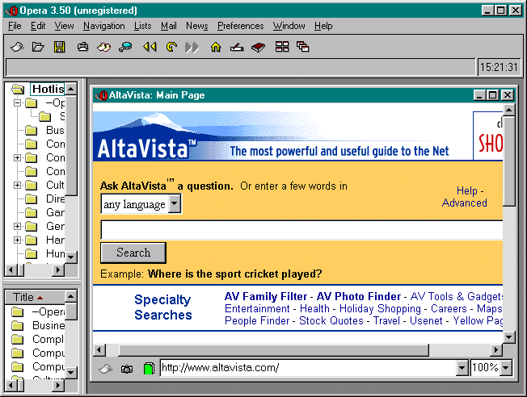The width and height of the screenshot is (527, 397).
Task: Go back with the Previous arrows icon
Action: (150, 47)
